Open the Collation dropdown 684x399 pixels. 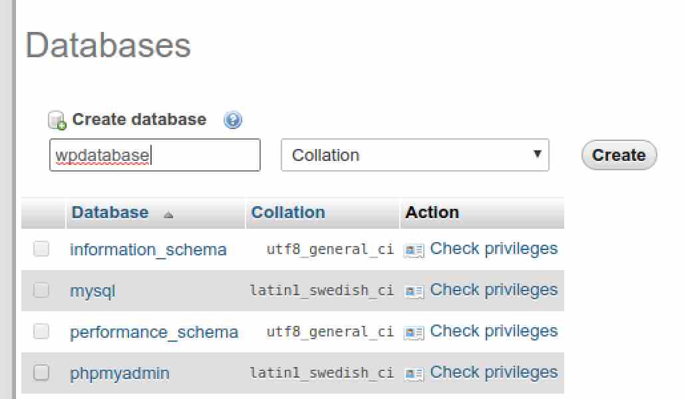point(415,155)
